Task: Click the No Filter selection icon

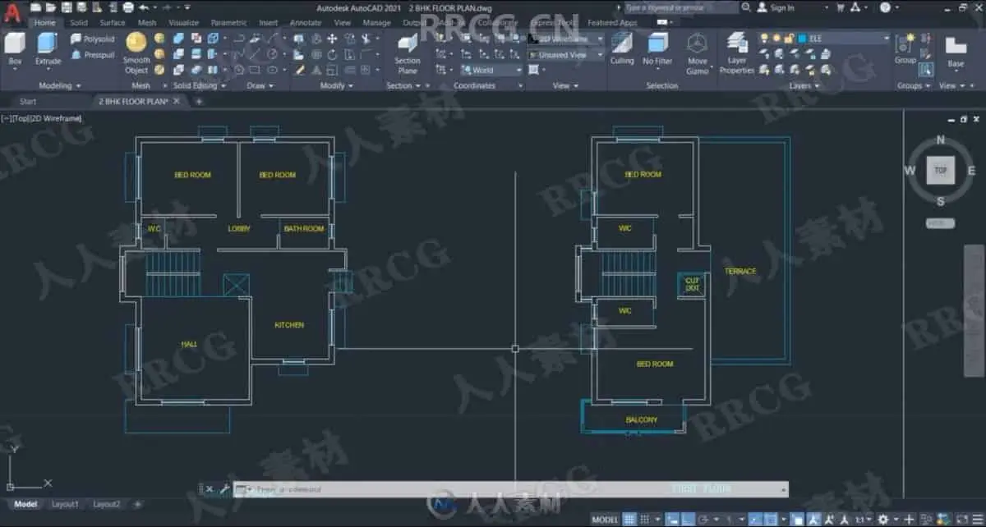Action: tap(657, 49)
